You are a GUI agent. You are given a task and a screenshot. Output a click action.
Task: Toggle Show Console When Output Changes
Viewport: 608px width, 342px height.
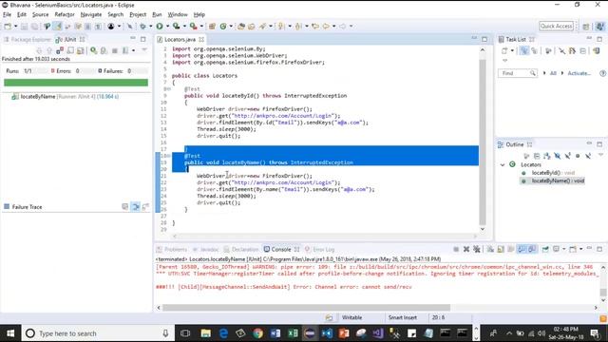522,249
